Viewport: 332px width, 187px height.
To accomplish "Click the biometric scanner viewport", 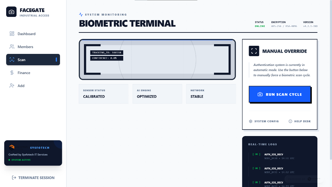I will 157,59.
